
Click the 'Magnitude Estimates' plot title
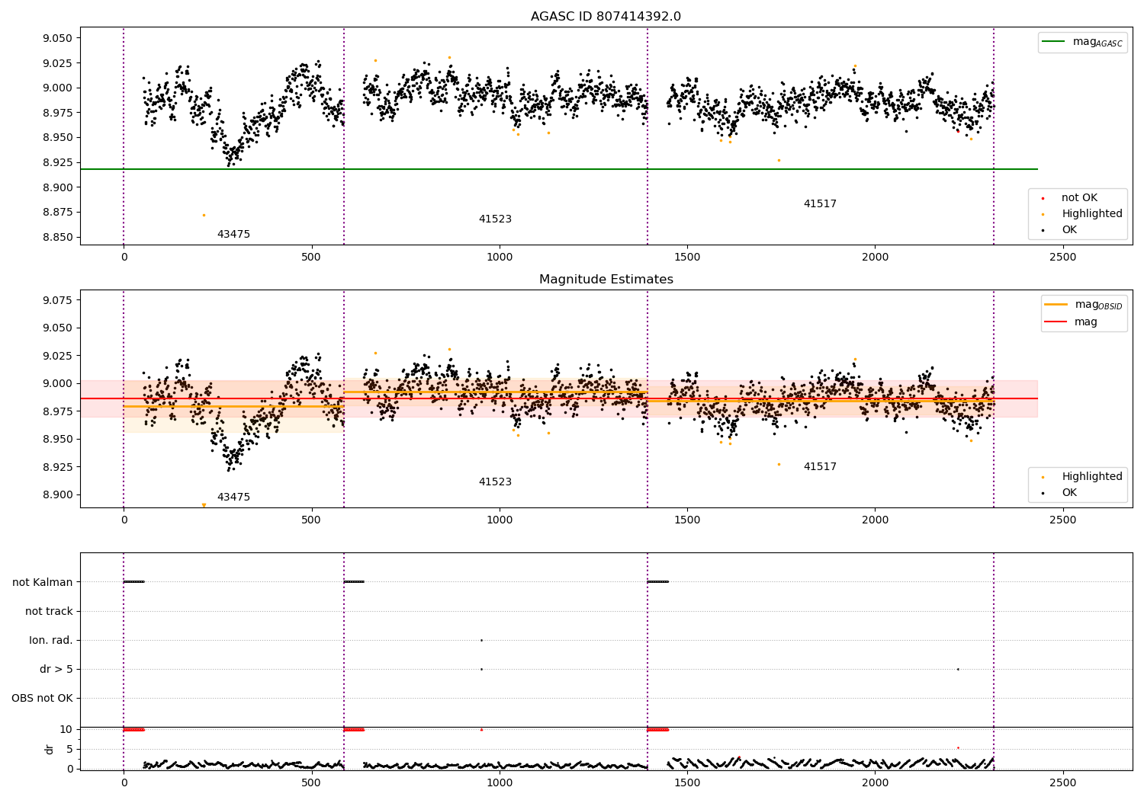pyautogui.click(x=606, y=280)
